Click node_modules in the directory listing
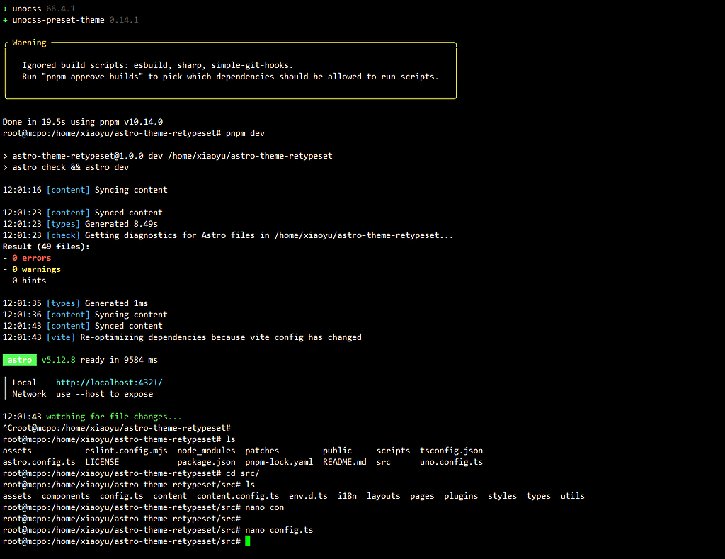The width and height of the screenshot is (725, 559). coord(206,451)
